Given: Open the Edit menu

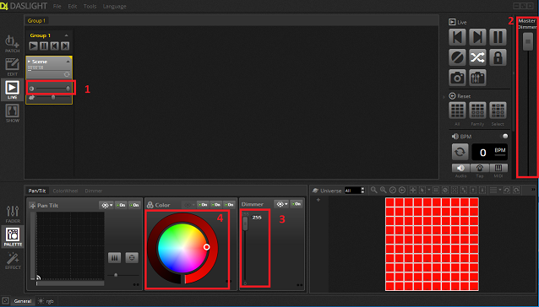Looking at the screenshot, I should pos(73,6).
